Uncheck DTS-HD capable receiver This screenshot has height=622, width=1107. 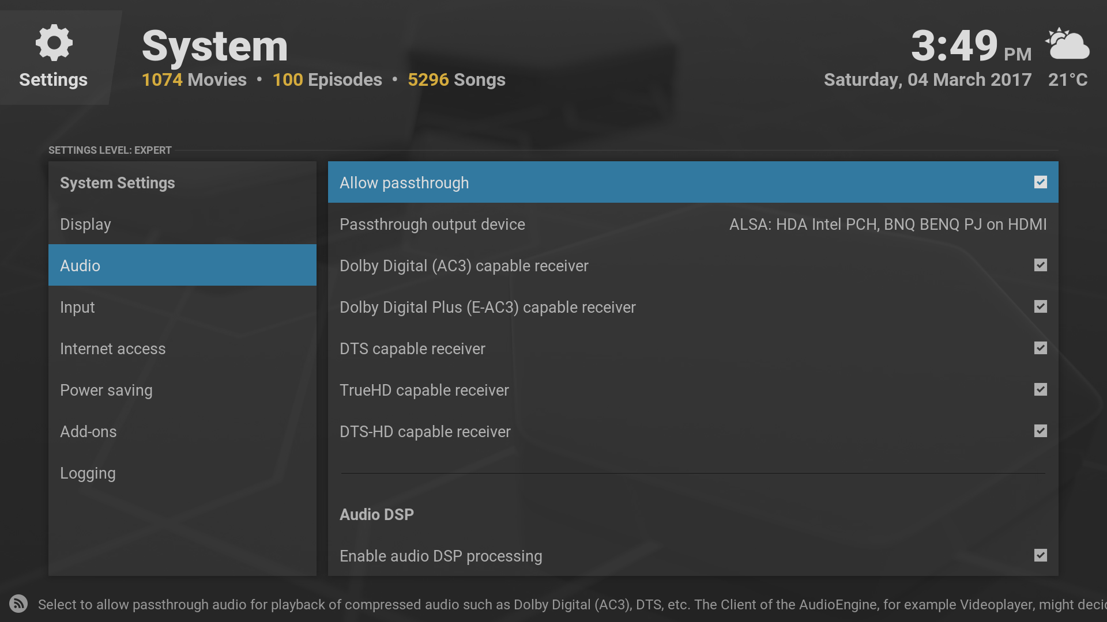click(x=1040, y=431)
